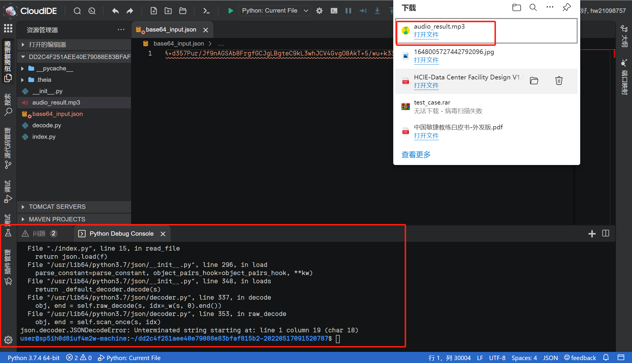Screen dimensions: 632x363
Task: Pause debugging with the pause button
Action: (348, 11)
